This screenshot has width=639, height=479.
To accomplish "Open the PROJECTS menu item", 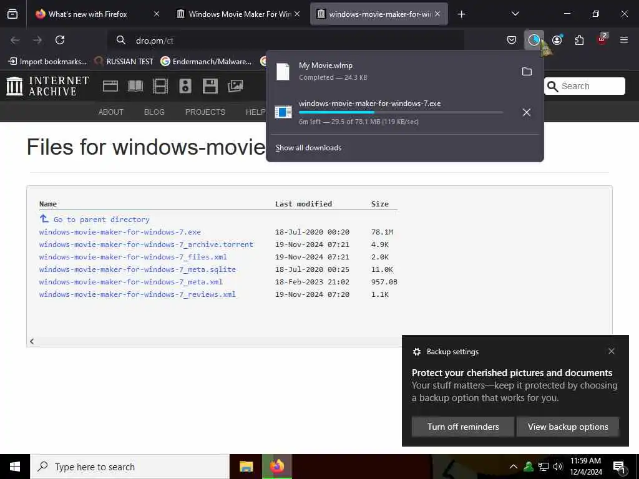I will [x=205, y=112].
